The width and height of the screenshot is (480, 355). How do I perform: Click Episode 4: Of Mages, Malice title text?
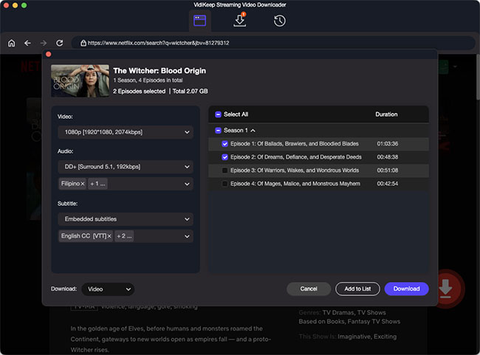tap(295, 184)
